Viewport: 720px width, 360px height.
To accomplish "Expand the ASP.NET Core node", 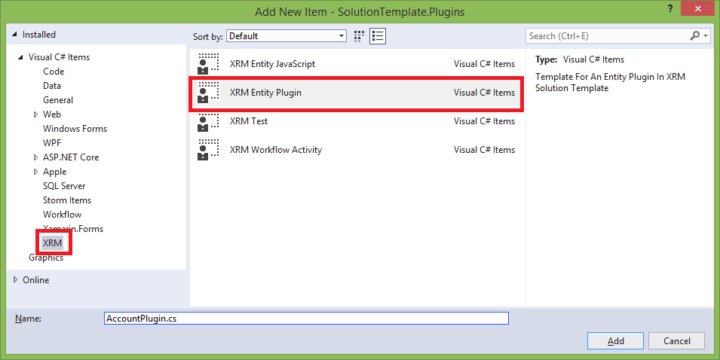I will click(x=35, y=157).
